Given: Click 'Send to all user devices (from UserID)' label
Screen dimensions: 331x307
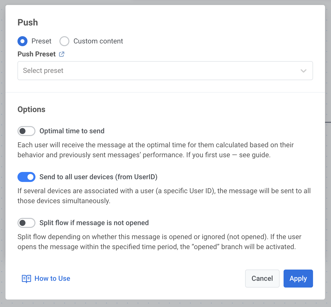Looking at the screenshot, I should (x=98, y=177).
